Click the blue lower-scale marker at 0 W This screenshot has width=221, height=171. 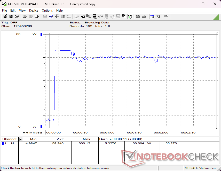41,127
